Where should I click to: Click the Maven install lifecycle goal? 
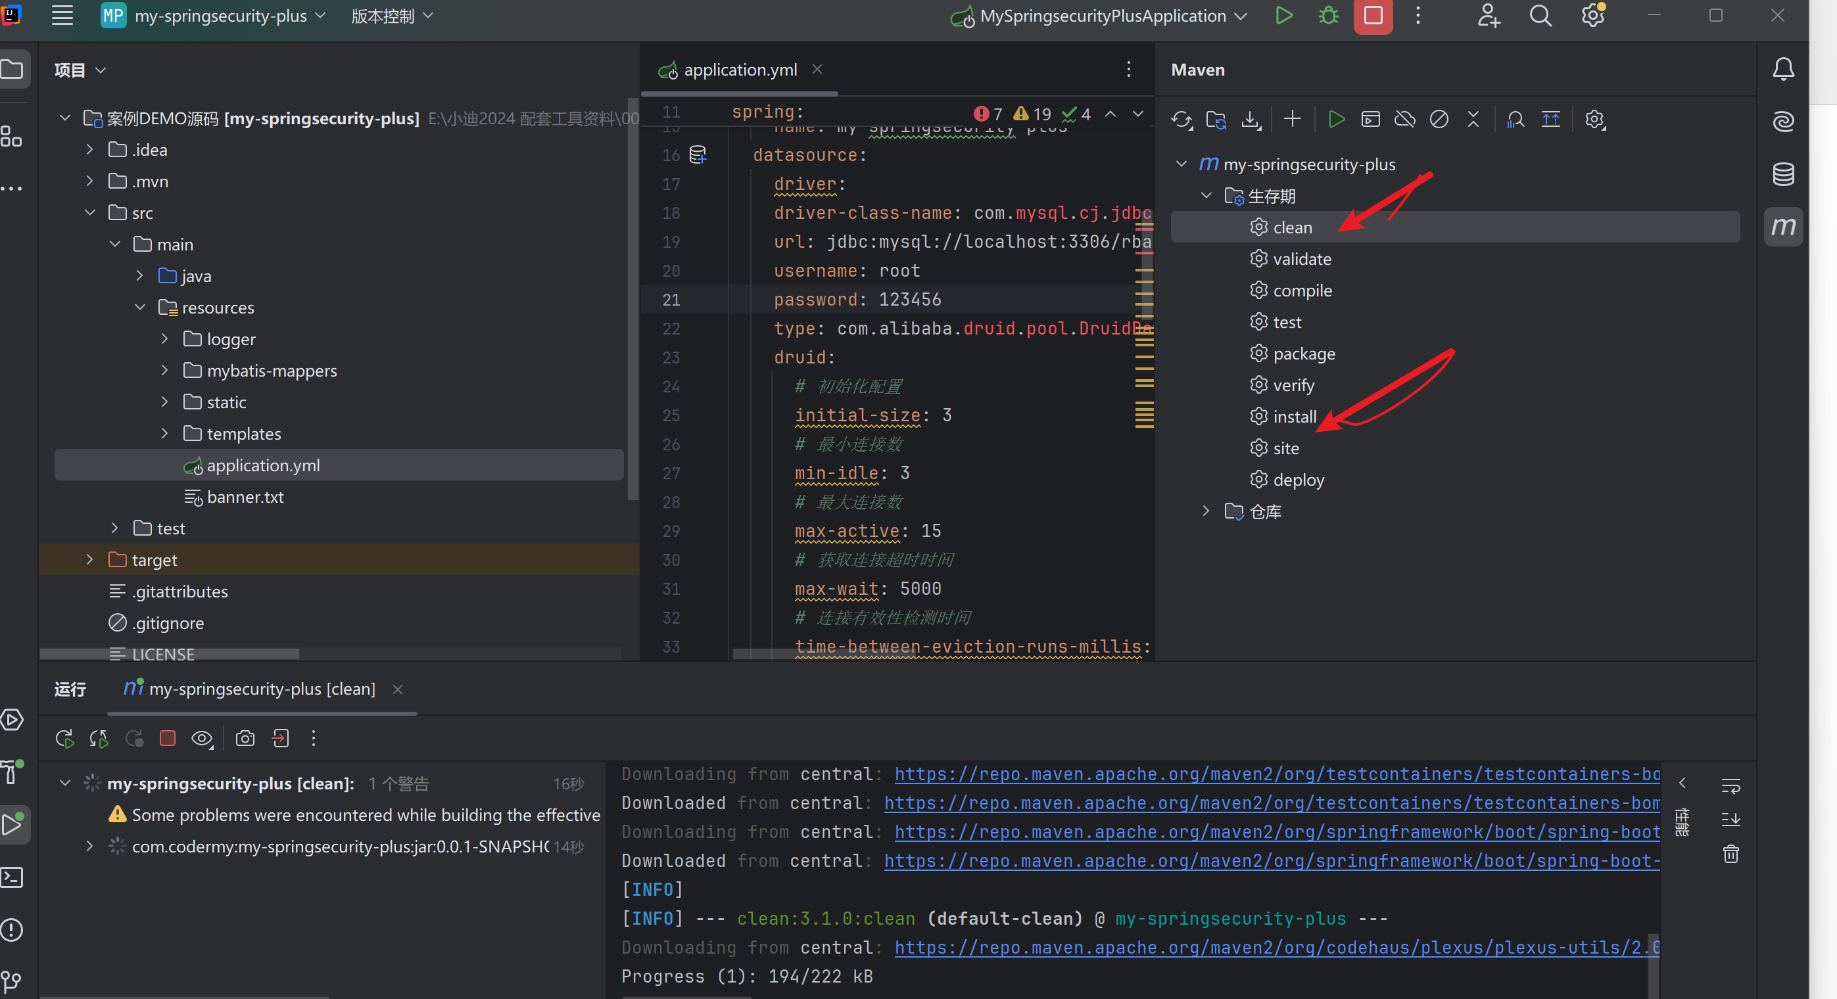1294,417
